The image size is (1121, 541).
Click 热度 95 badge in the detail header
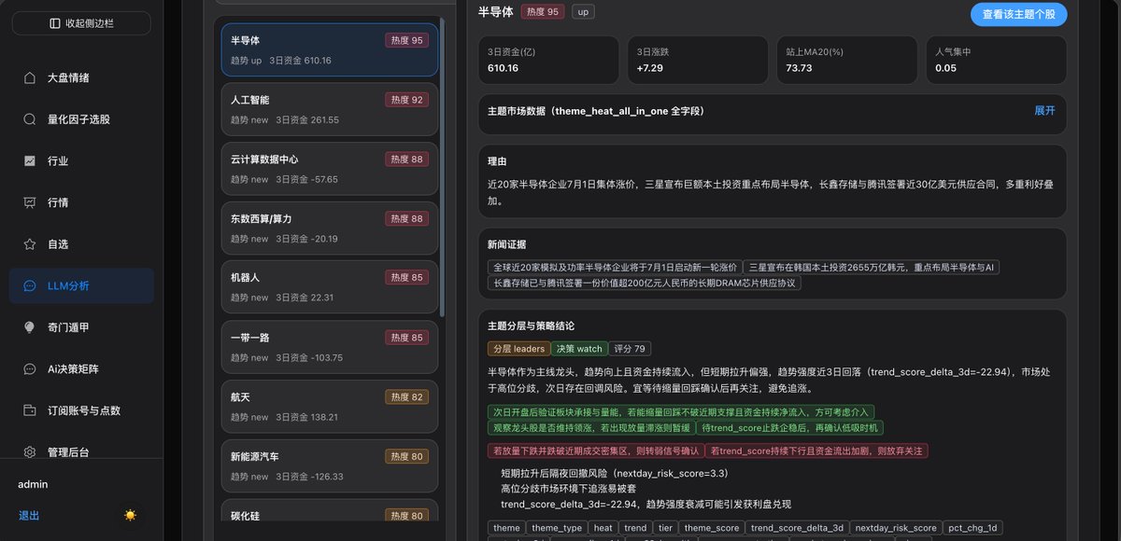[543, 12]
